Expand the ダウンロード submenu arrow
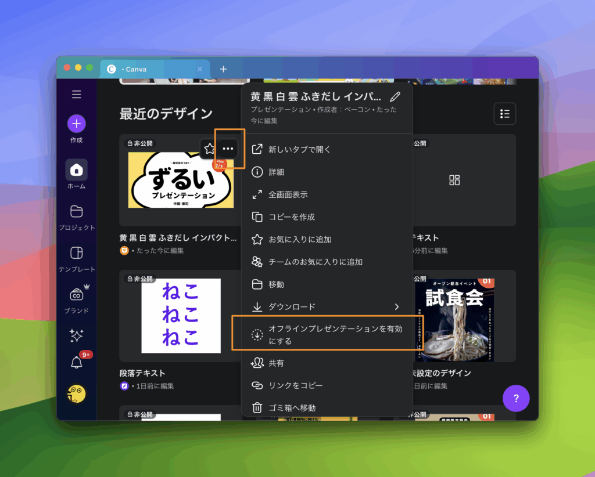Viewport: 595px width, 477px height. [x=397, y=306]
